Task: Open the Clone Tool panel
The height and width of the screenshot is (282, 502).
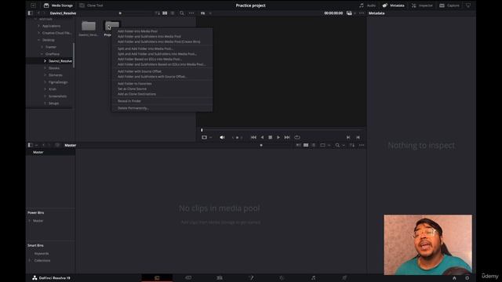Action: (91, 5)
